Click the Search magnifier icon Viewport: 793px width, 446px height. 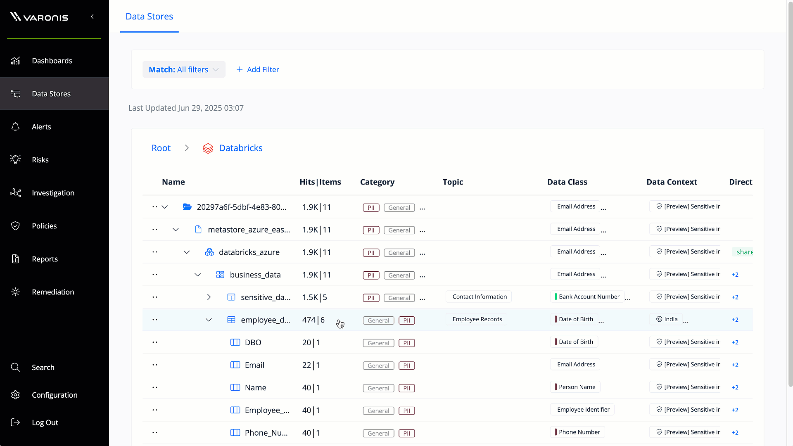15,367
